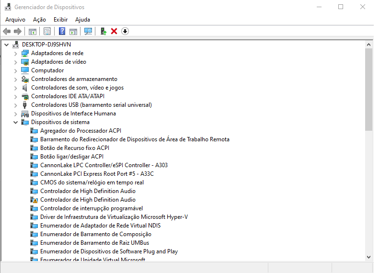The height and width of the screenshot is (273, 391).
Task: Select Enumerador de Barramento de Raiz UMBus
Action: (x=95, y=243)
